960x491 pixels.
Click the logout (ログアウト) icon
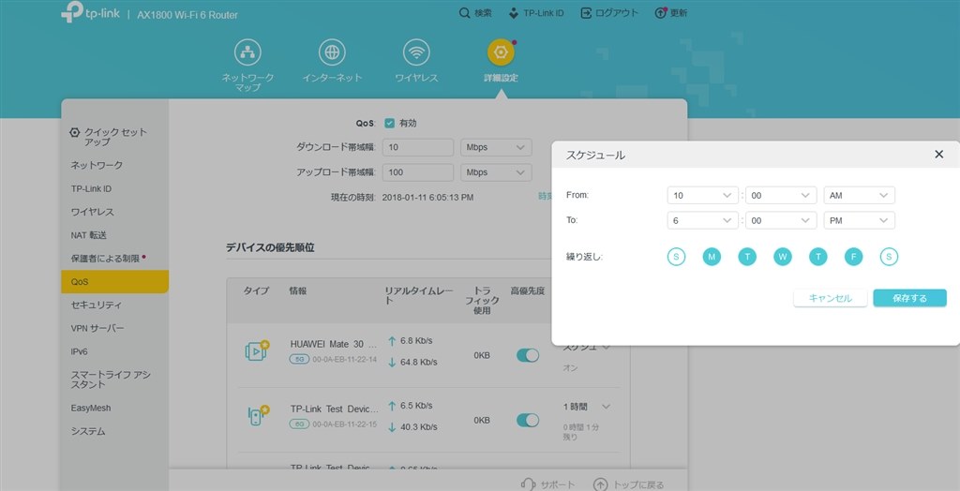click(587, 13)
